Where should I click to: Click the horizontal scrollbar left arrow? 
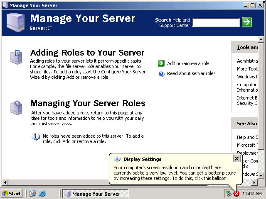pyautogui.click(x=5, y=182)
